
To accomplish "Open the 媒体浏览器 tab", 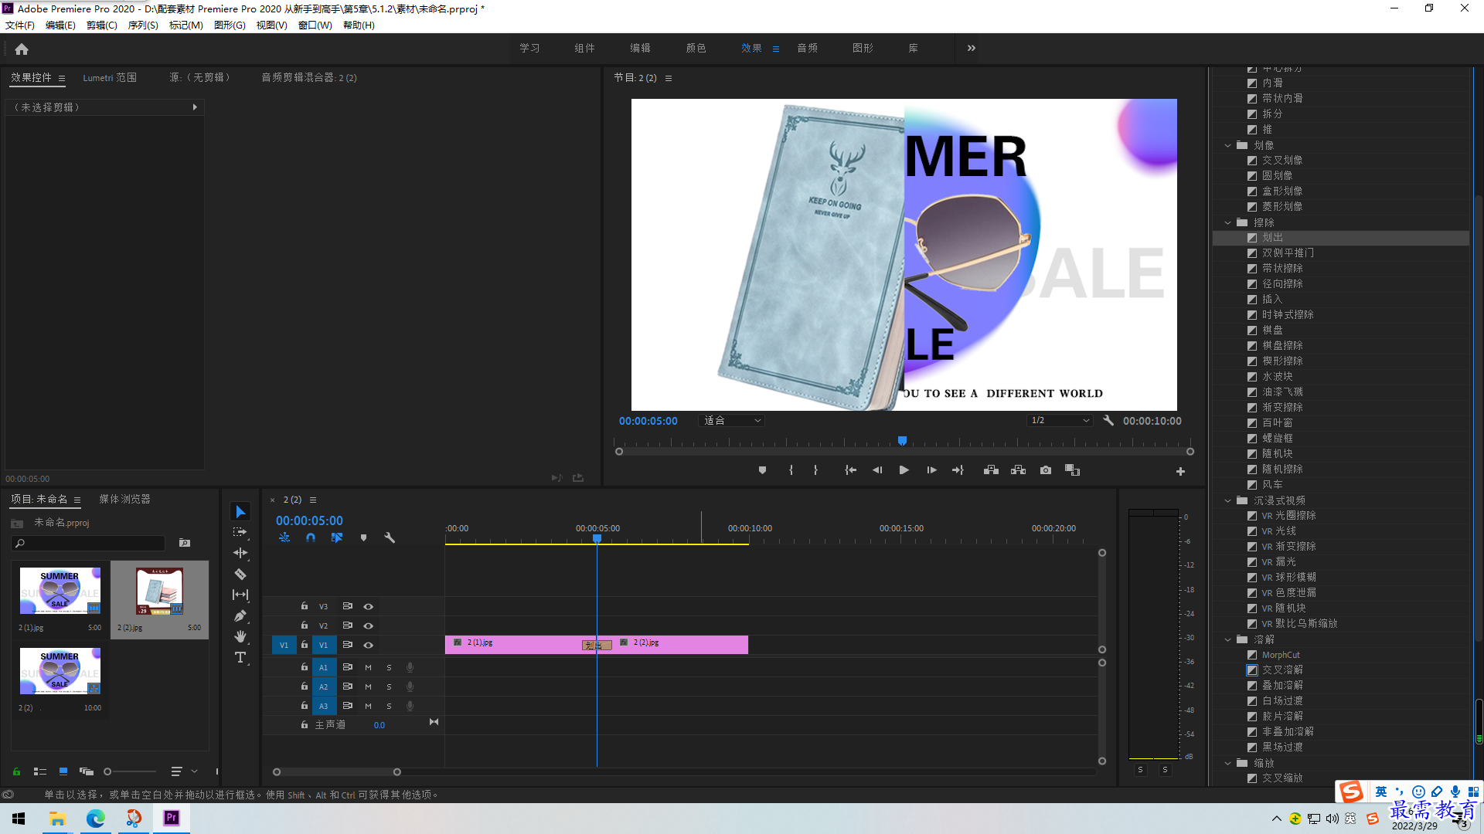I will pyautogui.click(x=124, y=500).
